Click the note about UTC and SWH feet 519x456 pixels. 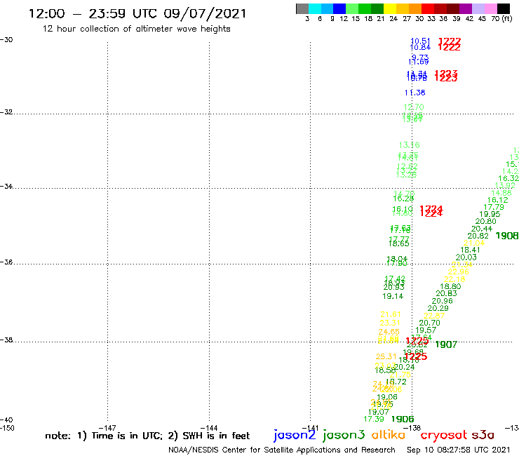[x=147, y=436]
